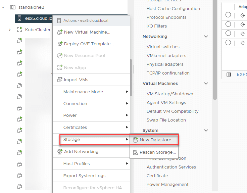Collapse the standalone2 tree node
Viewport: 247px width, 193px height.
[3, 7]
